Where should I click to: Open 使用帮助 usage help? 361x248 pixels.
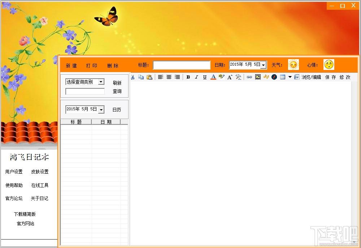point(14,185)
